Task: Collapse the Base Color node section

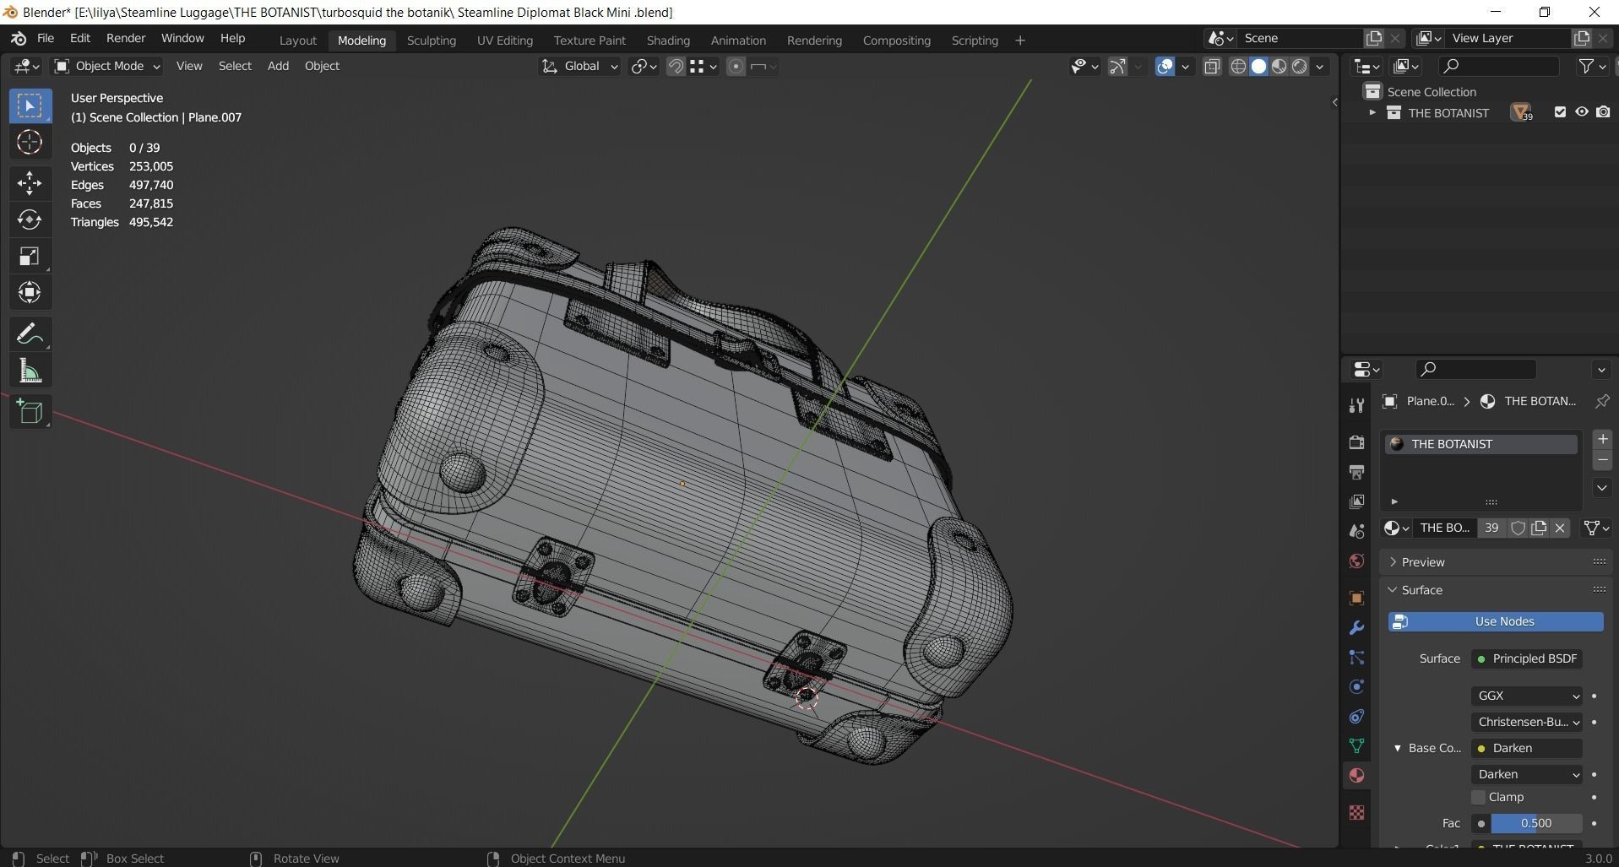Action: point(1398,748)
